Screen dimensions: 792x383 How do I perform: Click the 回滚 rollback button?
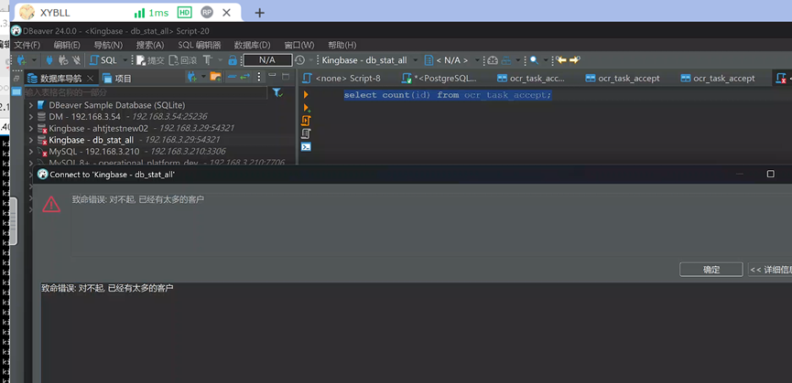182,60
